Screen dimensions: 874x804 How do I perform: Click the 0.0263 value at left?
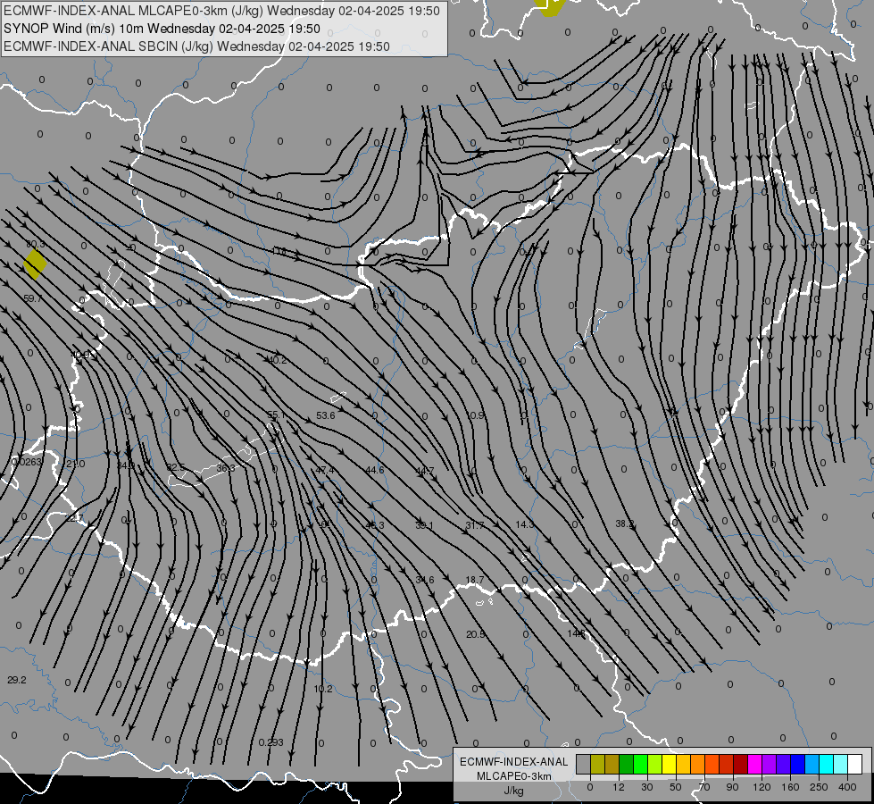coord(27,462)
